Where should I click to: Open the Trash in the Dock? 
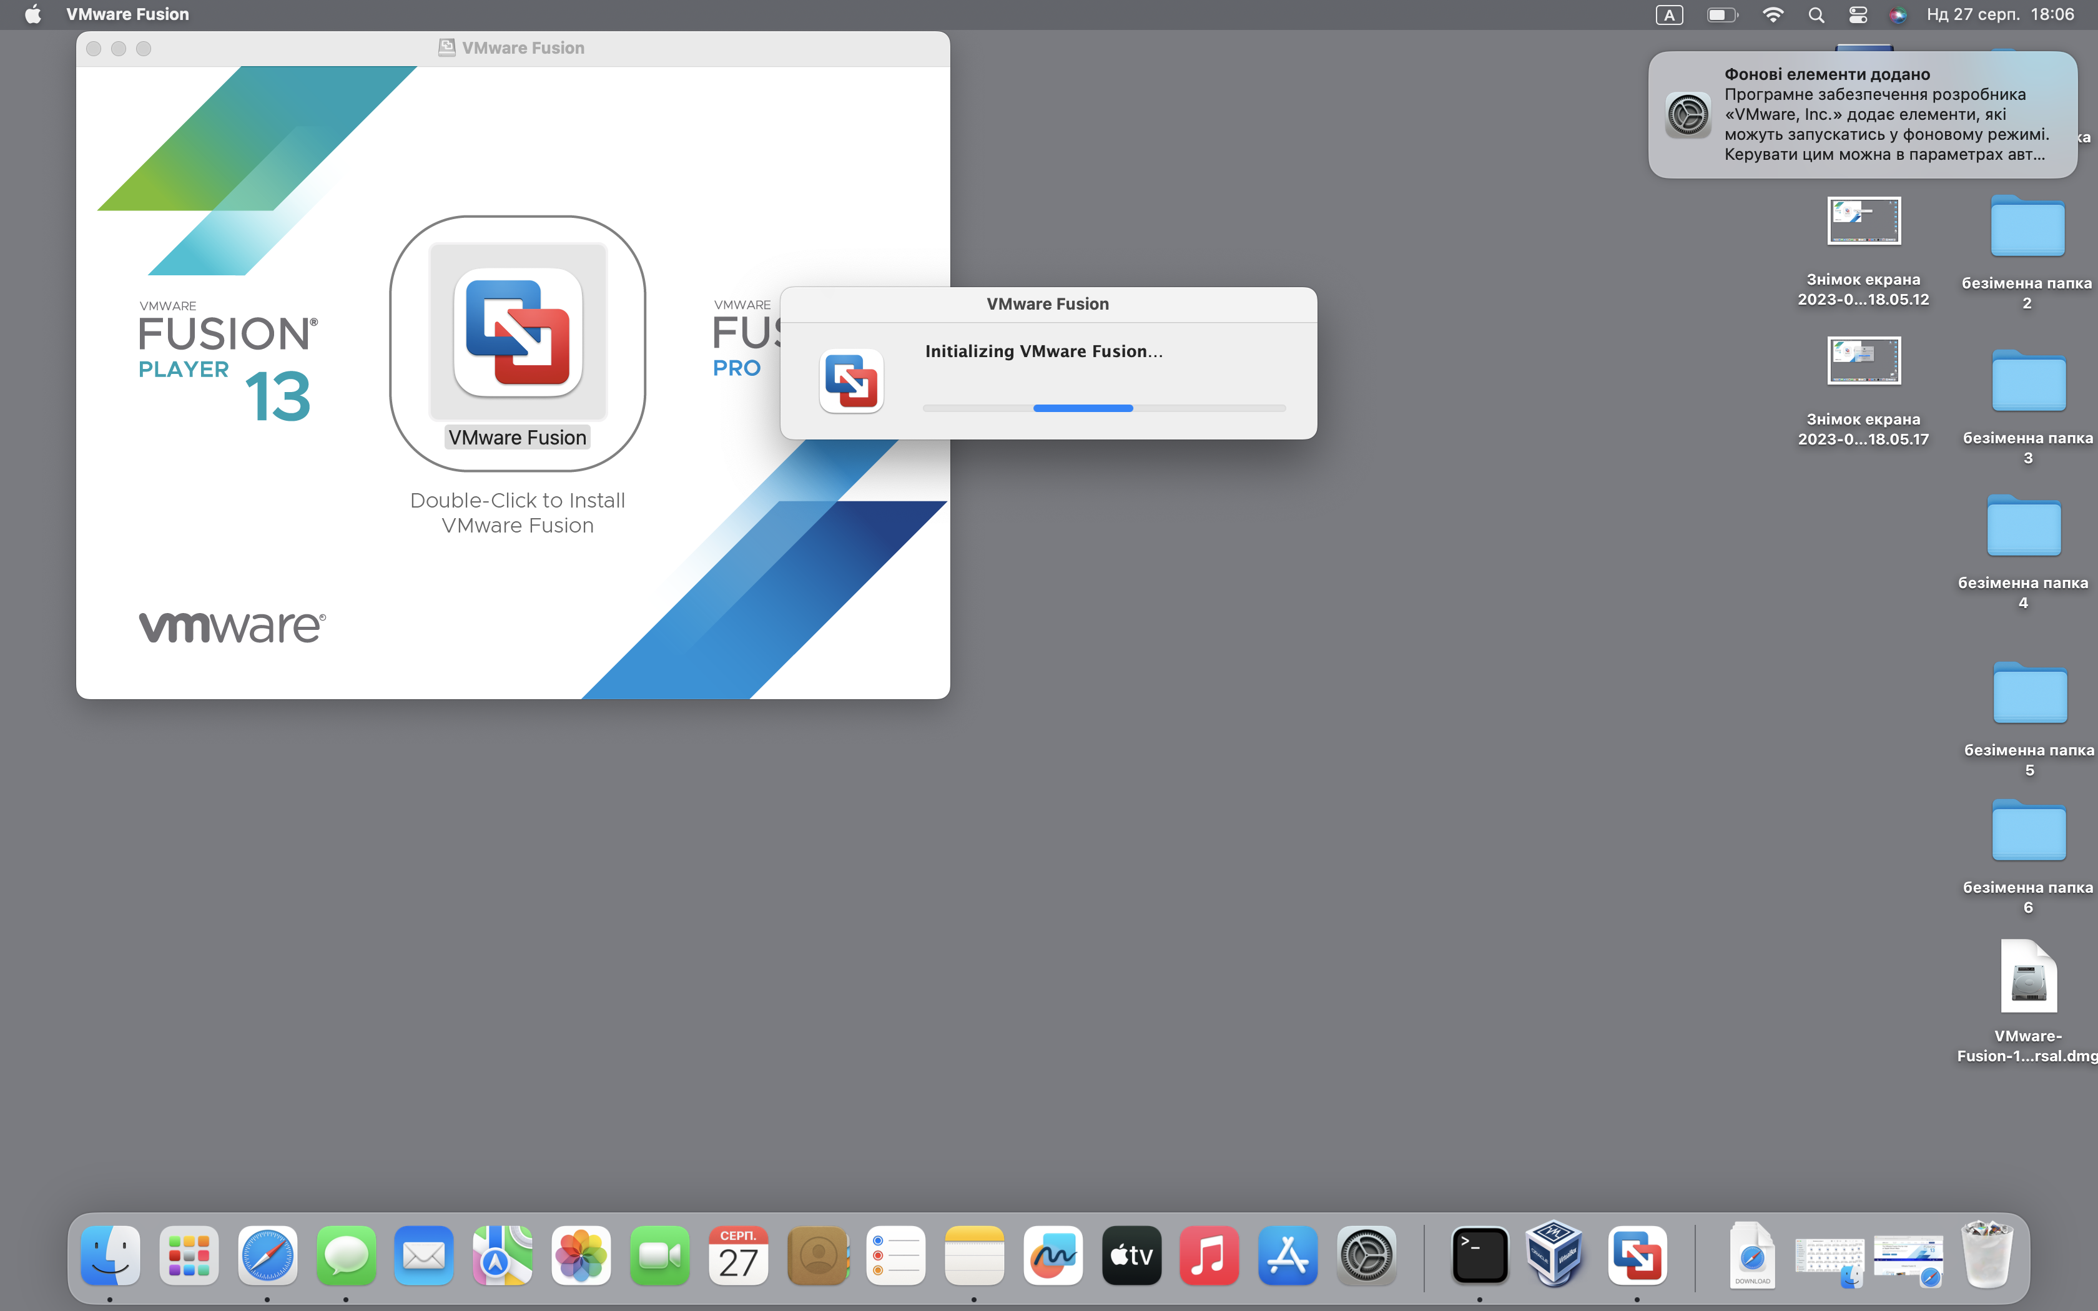click(1987, 1255)
